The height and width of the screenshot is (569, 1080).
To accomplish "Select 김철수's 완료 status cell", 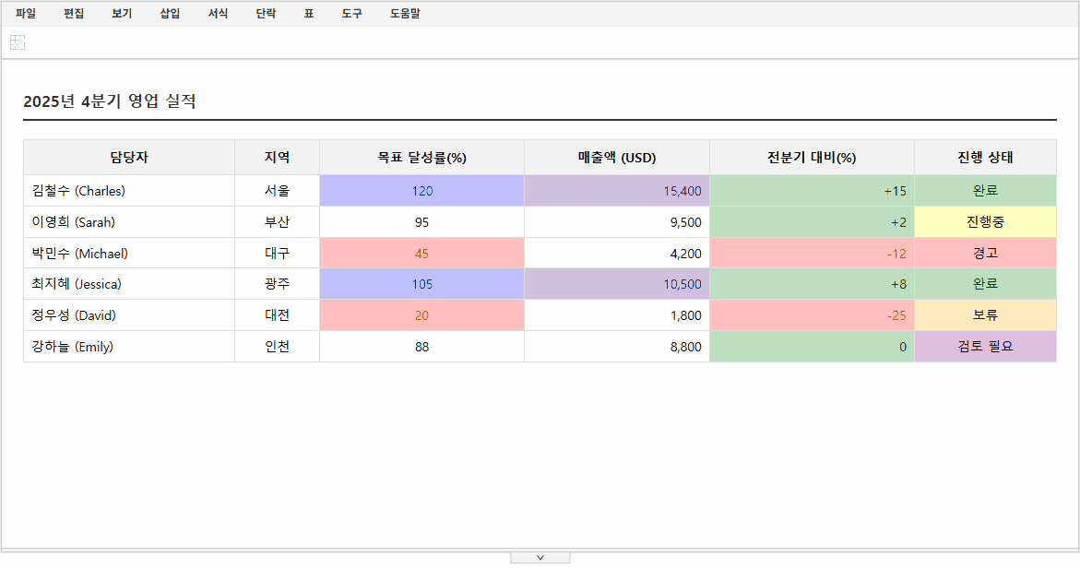I will click(x=984, y=190).
